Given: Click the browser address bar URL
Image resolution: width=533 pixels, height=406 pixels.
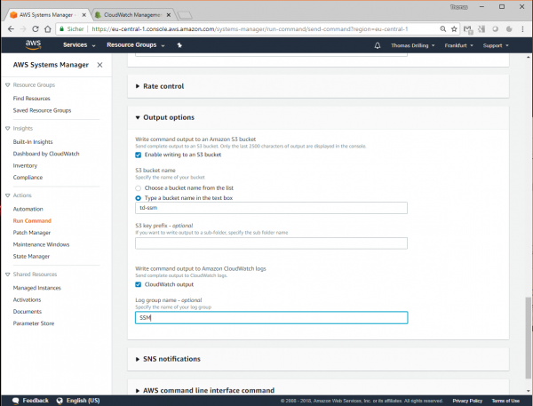Looking at the screenshot, I should pos(250,29).
